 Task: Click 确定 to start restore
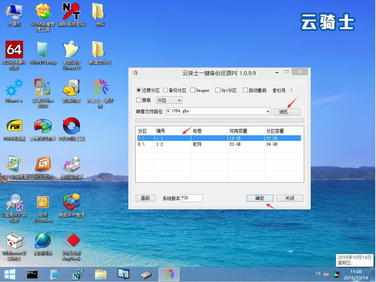pyautogui.click(x=260, y=198)
